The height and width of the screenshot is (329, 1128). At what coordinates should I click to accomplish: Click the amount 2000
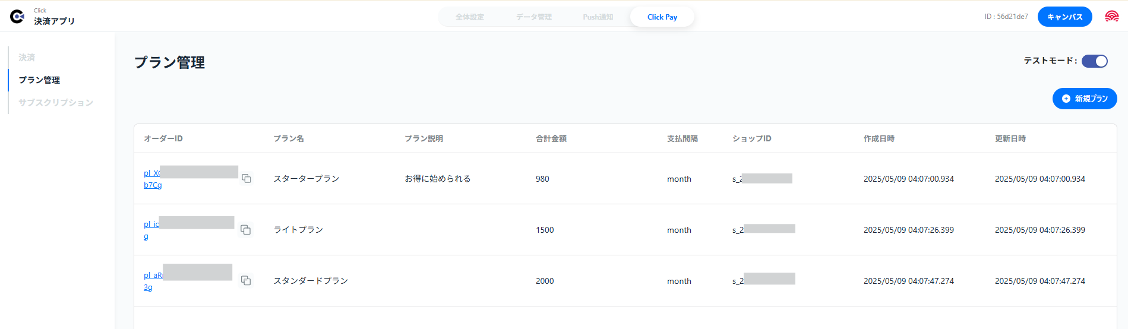(545, 281)
